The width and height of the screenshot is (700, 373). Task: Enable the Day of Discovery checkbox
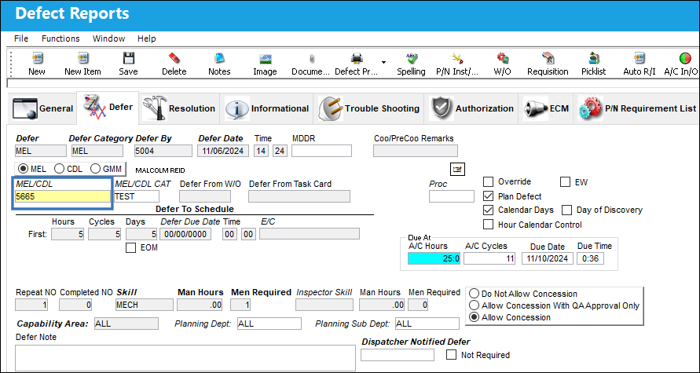point(567,210)
